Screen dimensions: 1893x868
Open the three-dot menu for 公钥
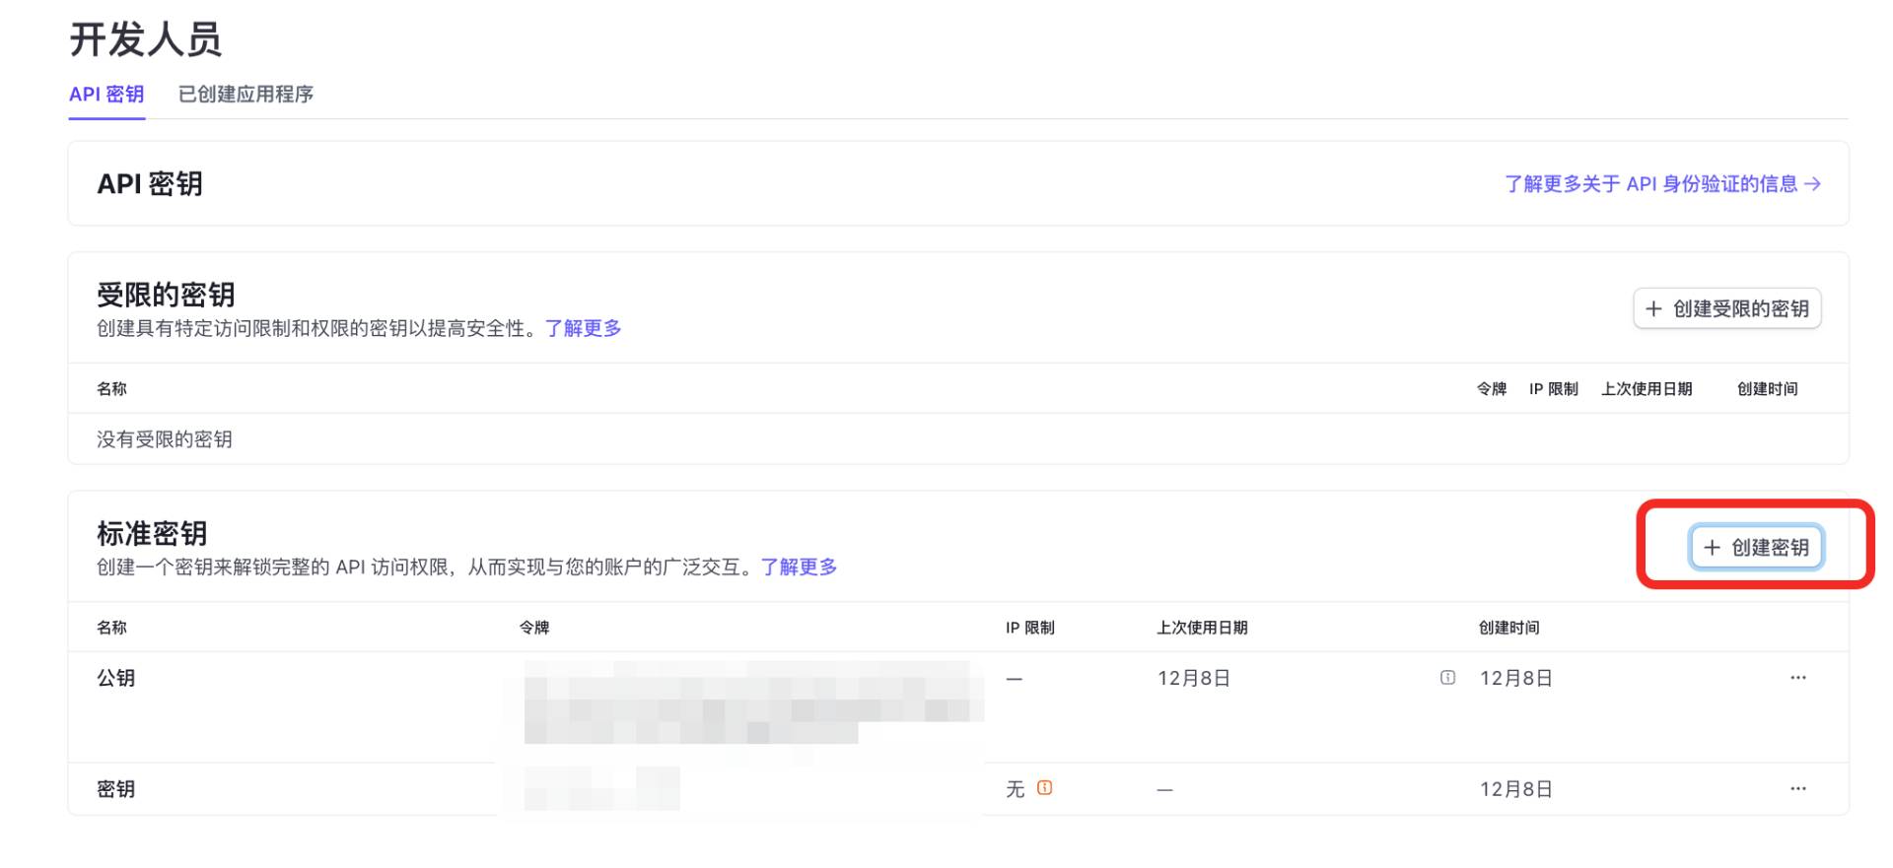pyautogui.click(x=1797, y=678)
